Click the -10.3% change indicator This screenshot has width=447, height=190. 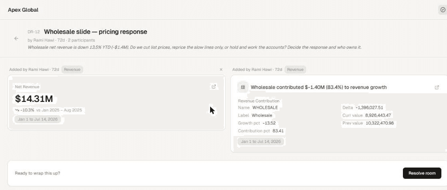[25, 110]
